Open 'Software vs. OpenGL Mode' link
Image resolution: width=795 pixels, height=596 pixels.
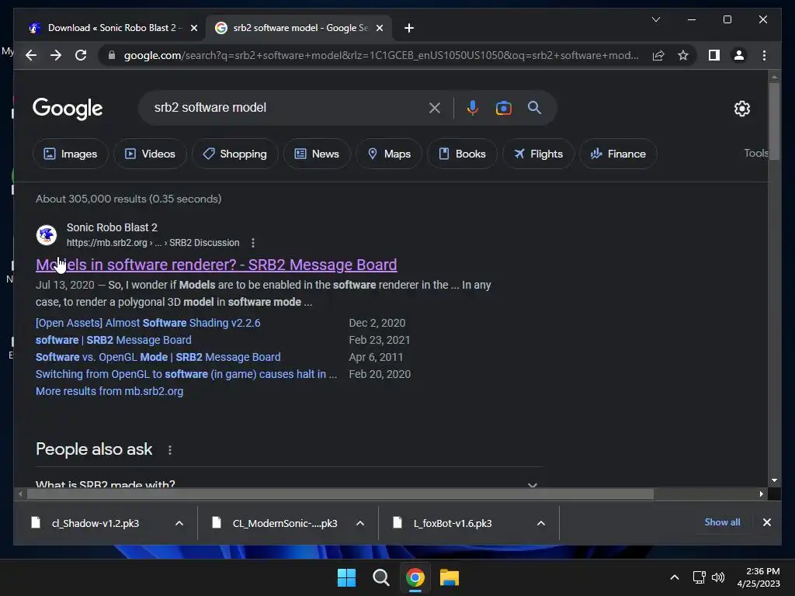158,357
